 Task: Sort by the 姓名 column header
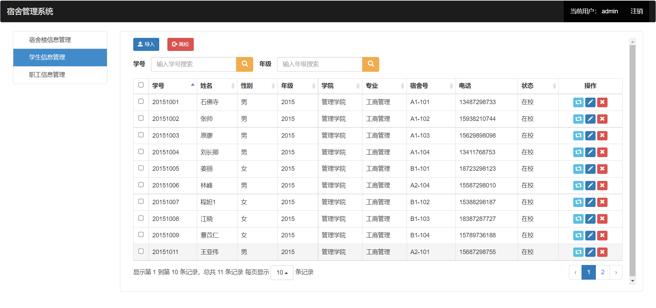217,86
